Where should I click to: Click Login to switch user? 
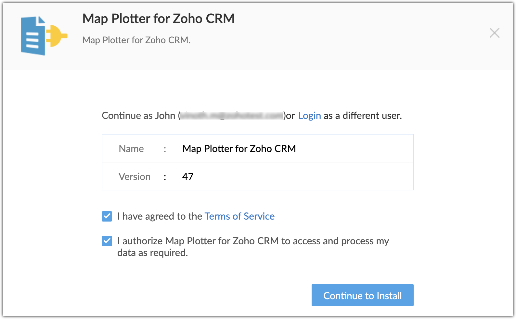(309, 116)
